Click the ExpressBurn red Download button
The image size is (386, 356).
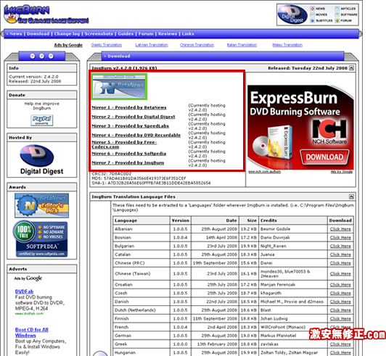[x=324, y=157]
